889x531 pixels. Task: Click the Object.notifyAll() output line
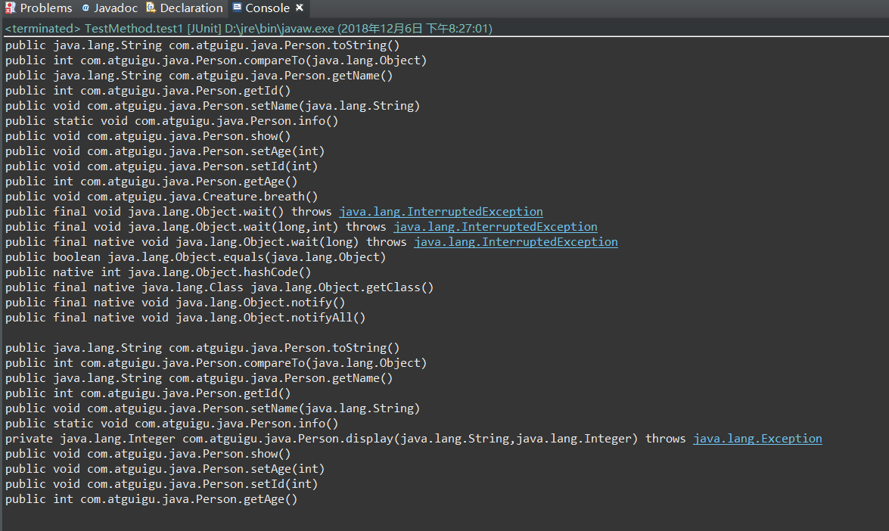[185, 318]
